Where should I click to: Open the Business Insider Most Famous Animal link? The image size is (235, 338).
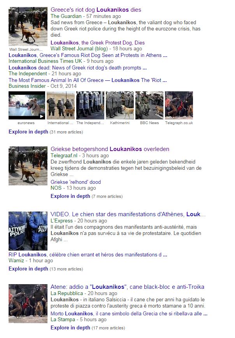[x=88, y=80]
